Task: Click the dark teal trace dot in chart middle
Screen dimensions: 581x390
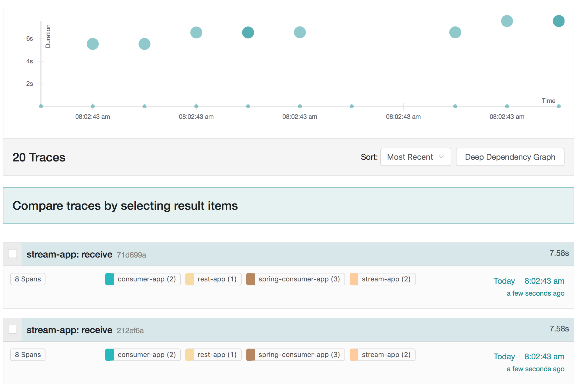Action: point(248,32)
